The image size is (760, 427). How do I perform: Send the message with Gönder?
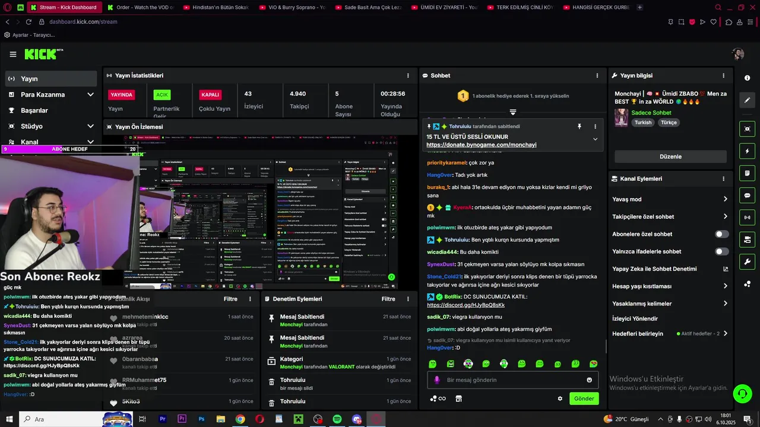click(x=584, y=399)
